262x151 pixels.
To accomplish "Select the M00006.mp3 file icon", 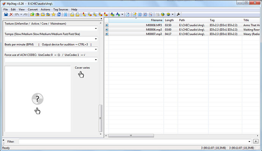I will pos(107,30).
